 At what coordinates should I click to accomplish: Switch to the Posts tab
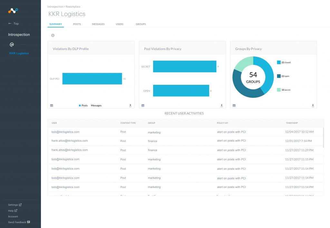(x=77, y=24)
